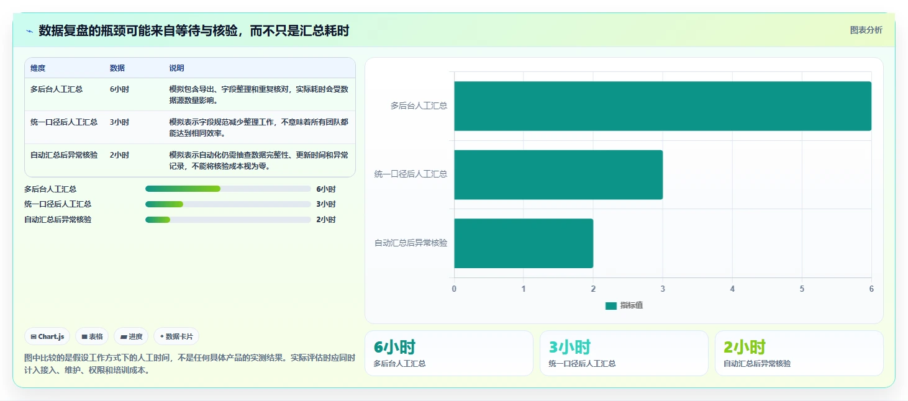
Task: Open the 6小时 data card
Action: [x=448, y=353]
